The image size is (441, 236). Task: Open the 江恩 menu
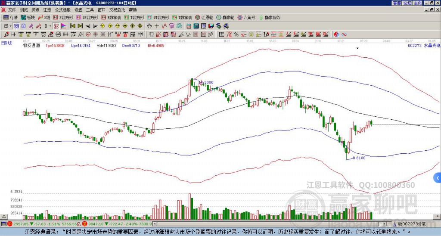[x=47, y=10]
